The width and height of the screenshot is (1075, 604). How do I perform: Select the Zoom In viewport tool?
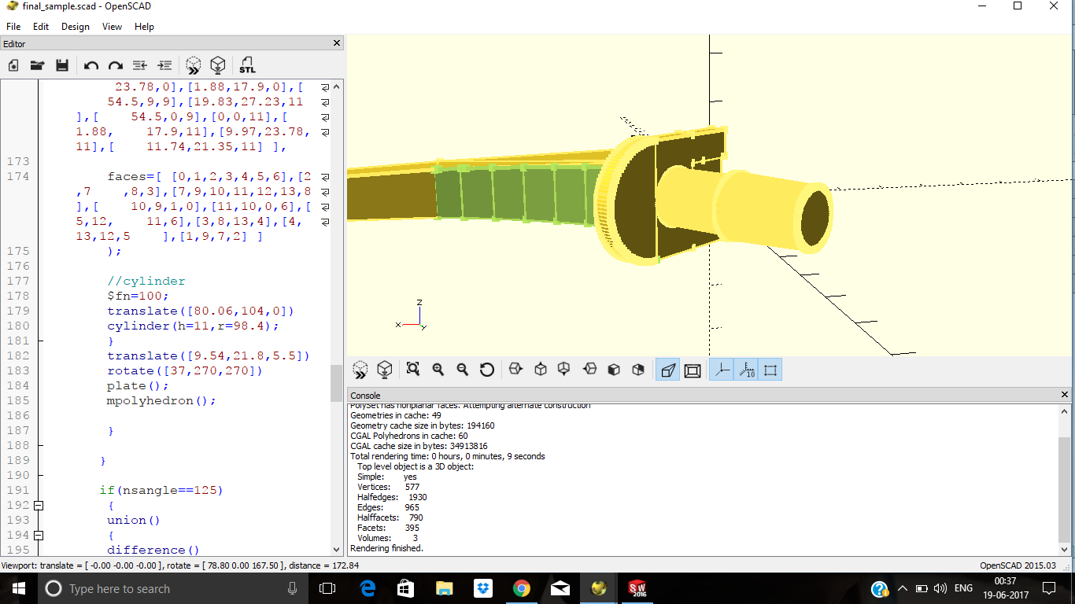pyautogui.click(x=437, y=369)
